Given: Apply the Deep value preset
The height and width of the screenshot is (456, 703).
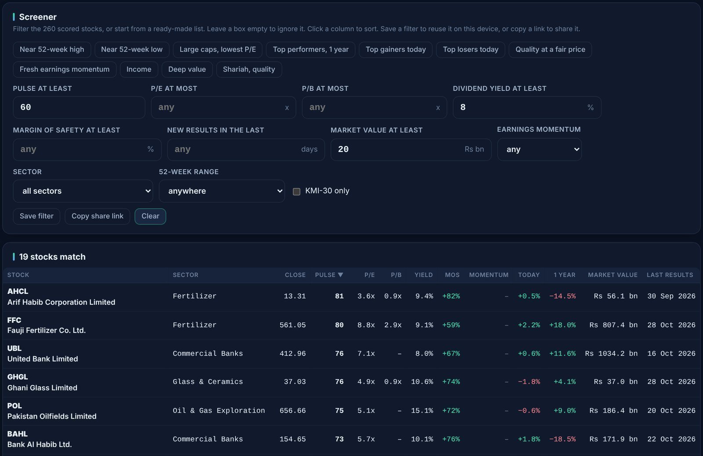Looking at the screenshot, I should [x=187, y=69].
